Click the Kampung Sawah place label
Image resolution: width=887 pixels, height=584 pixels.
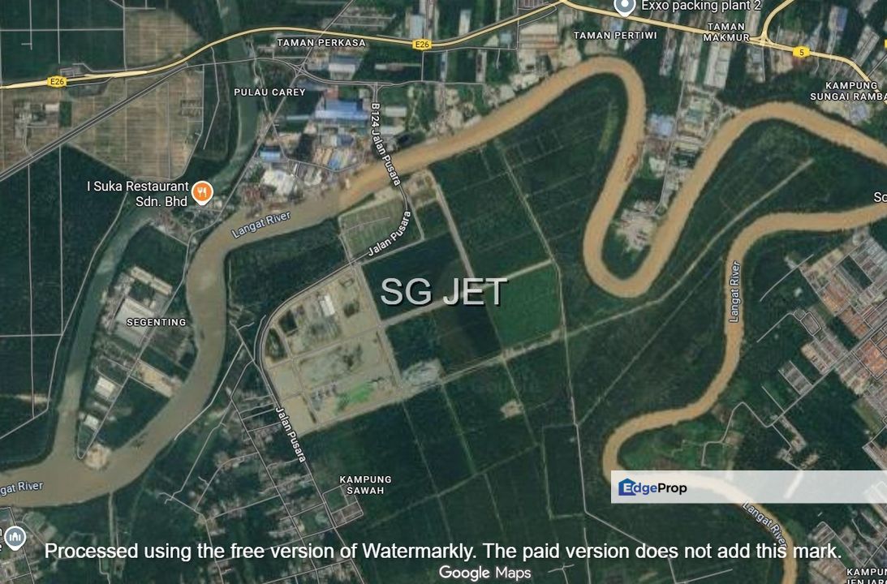pos(365,484)
